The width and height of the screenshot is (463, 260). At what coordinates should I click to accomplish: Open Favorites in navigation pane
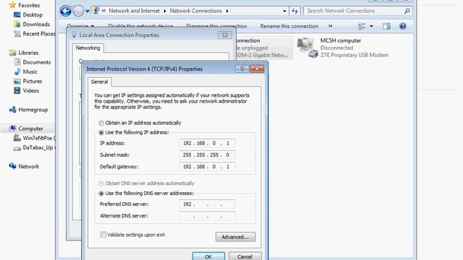(29, 5)
